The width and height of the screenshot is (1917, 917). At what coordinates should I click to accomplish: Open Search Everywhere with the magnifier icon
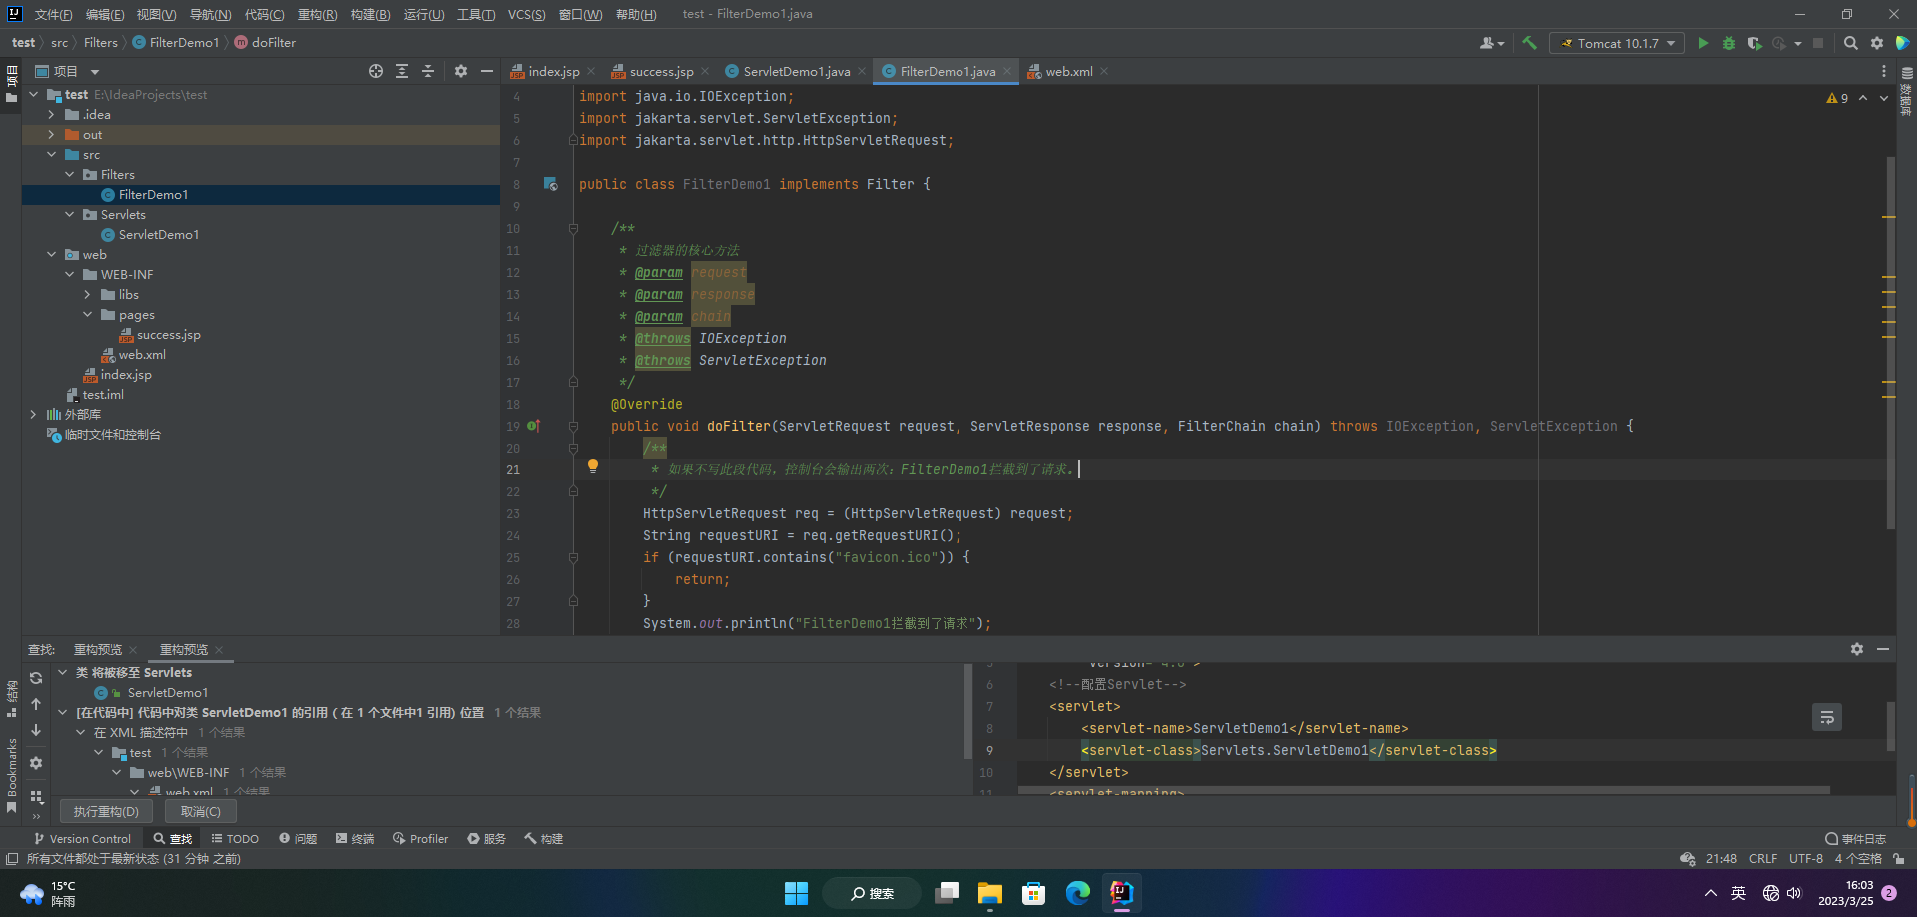point(1850,43)
